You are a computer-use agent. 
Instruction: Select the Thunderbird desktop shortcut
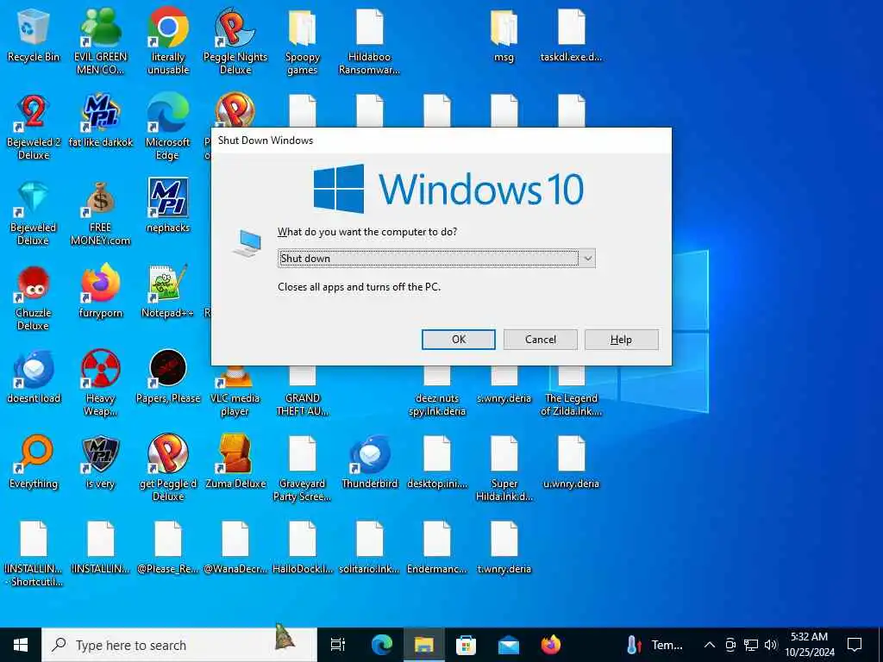click(x=369, y=462)
